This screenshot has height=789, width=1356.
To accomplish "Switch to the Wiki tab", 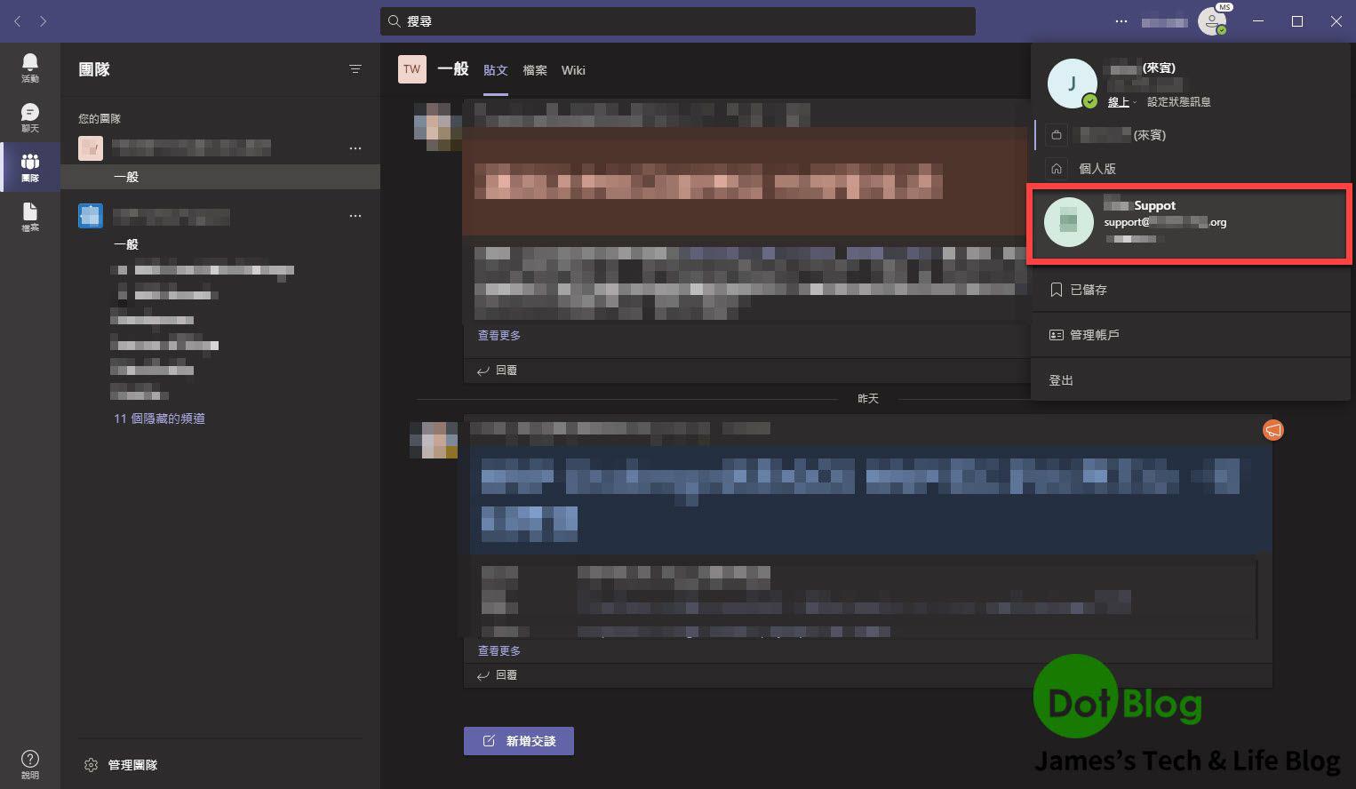I will [x=573, y=70].
